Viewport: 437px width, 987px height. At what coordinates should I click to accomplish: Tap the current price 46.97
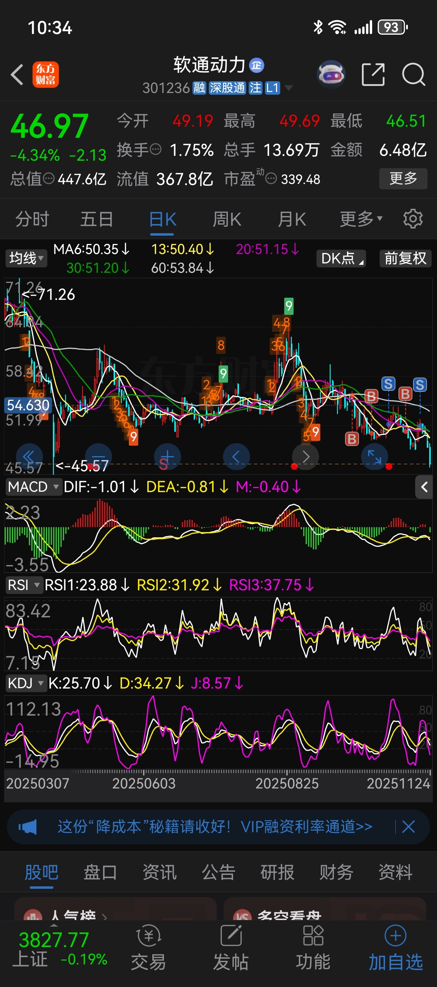click(49, 126)
